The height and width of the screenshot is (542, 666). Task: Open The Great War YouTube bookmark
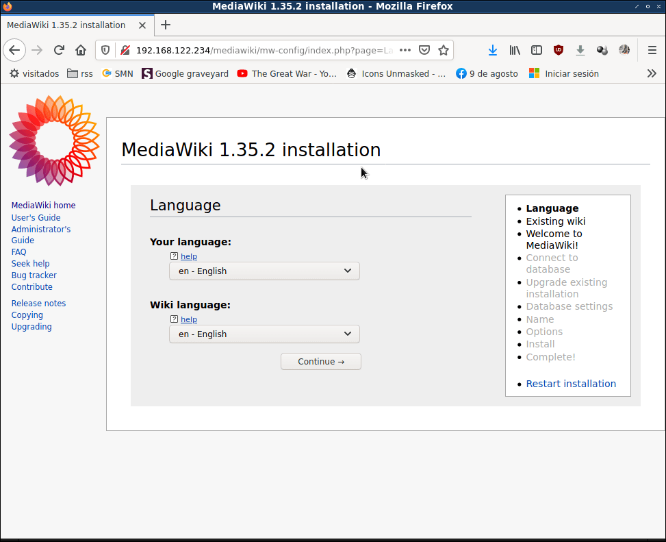pyautogui.click(x=287, y=73)
